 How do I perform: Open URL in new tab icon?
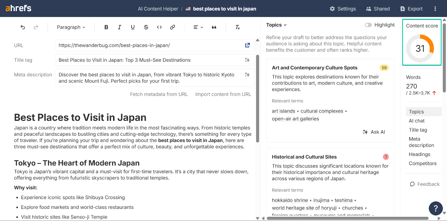(x=247, y=45)
